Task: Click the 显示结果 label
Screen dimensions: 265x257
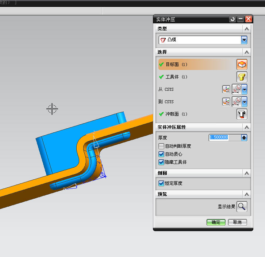Action: 226,207
